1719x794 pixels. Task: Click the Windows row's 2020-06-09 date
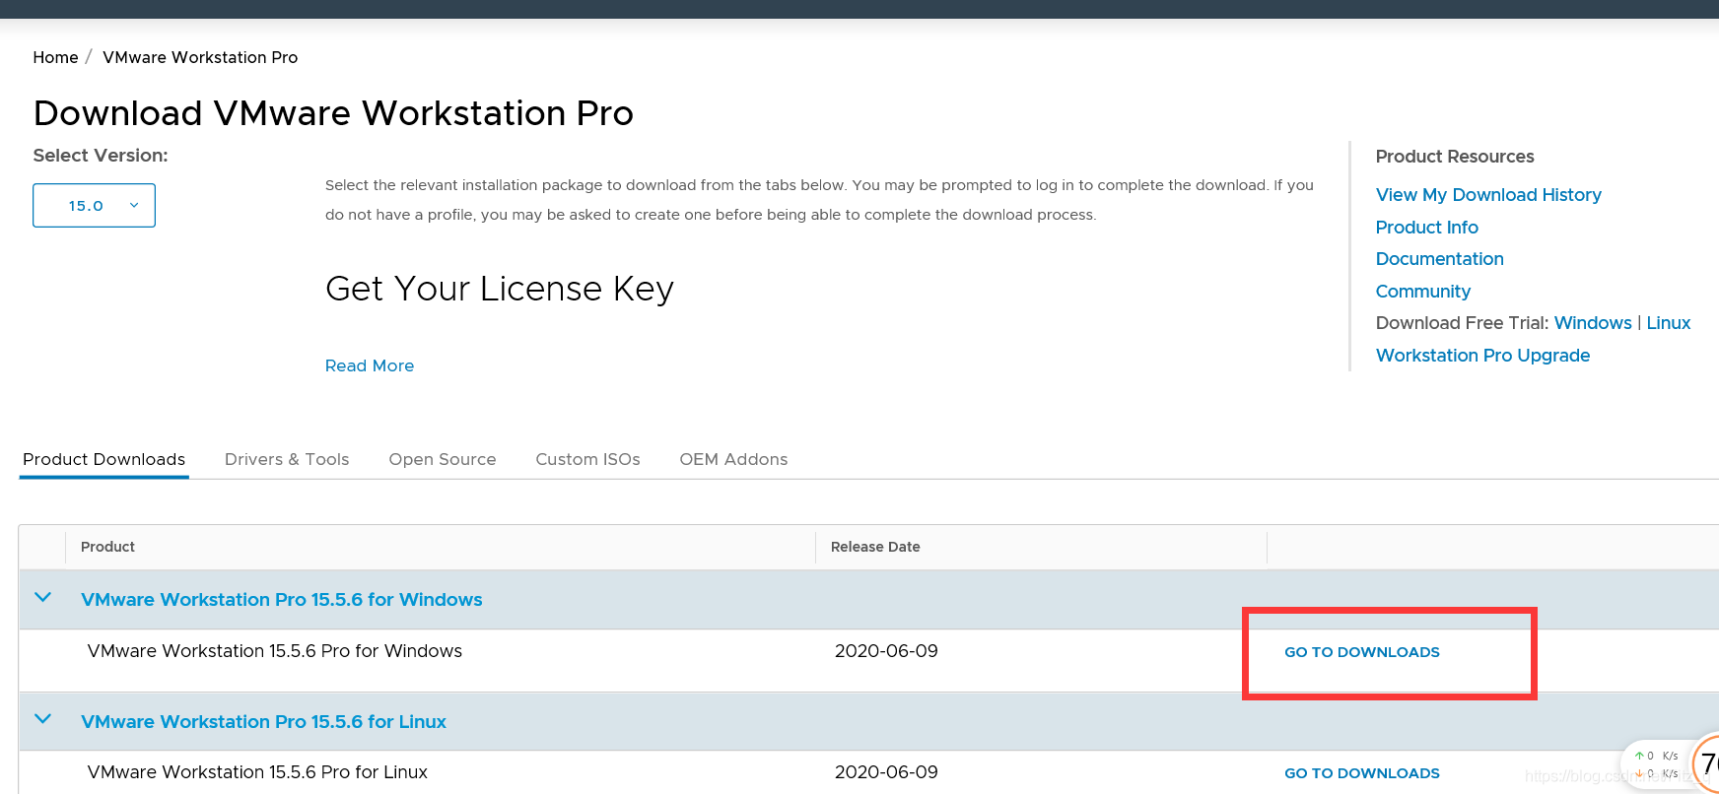(886, 651)
